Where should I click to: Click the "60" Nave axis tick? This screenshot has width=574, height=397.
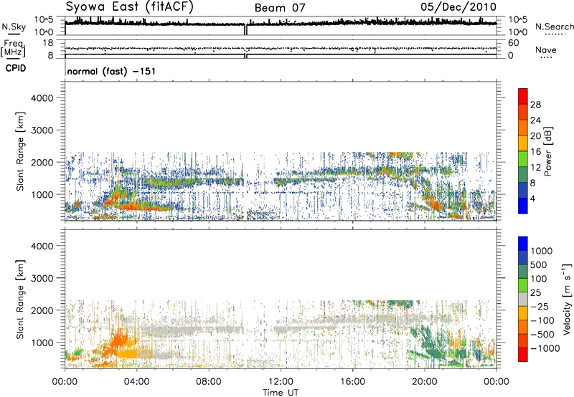[x=513, y=43]
